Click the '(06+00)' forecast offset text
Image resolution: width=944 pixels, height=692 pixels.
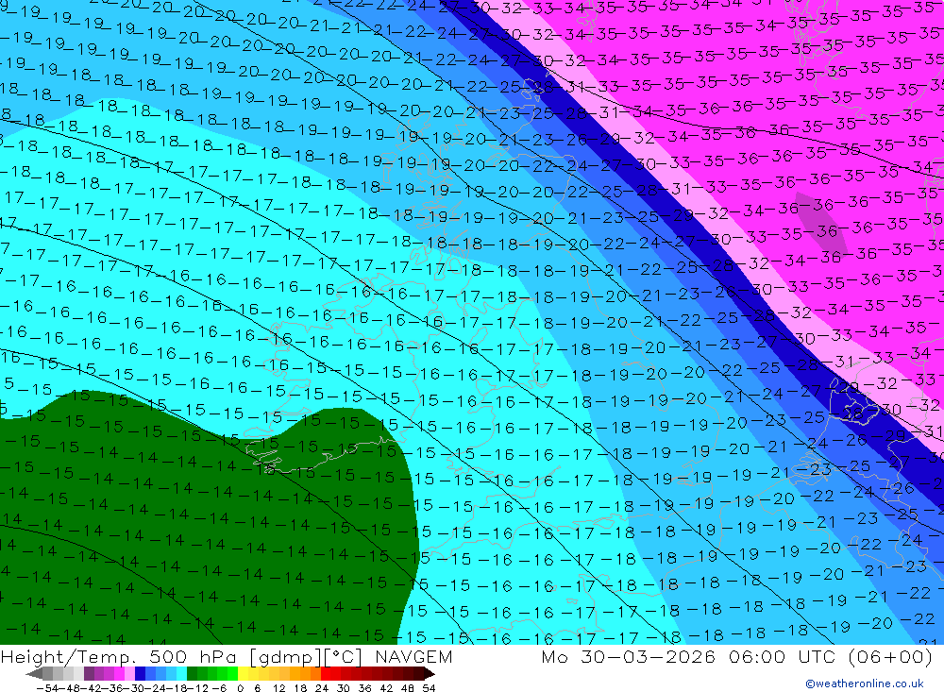click(x=890, y=657)
